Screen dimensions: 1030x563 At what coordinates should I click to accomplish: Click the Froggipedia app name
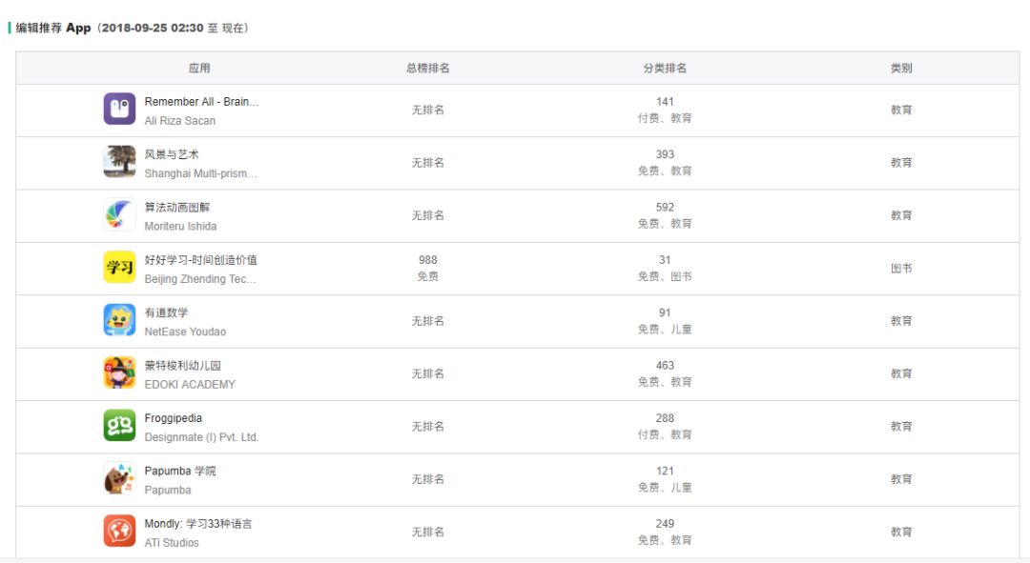(173, 417)
